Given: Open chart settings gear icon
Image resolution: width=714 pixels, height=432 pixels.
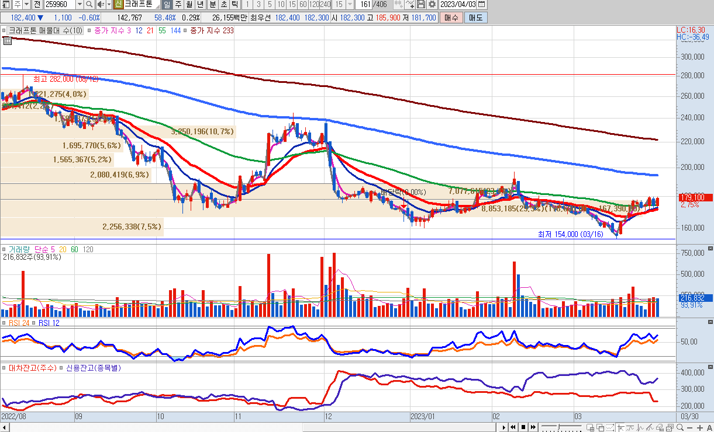Looking at the screenshot, I should pyautogui.click(x=432, y=4).
